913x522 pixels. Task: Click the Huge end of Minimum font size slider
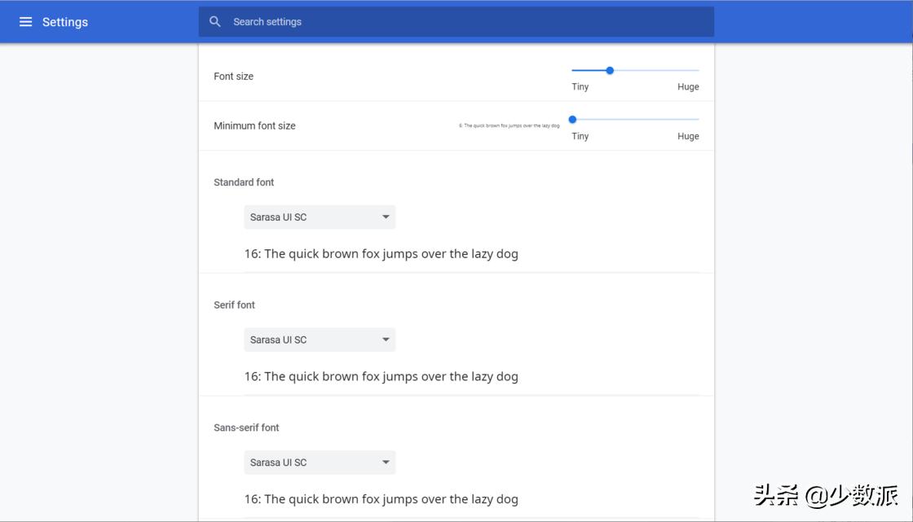click(x=697, y=120)
